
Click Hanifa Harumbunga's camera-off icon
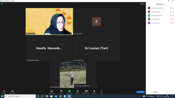pyautogui.click(x=173, y=16)
